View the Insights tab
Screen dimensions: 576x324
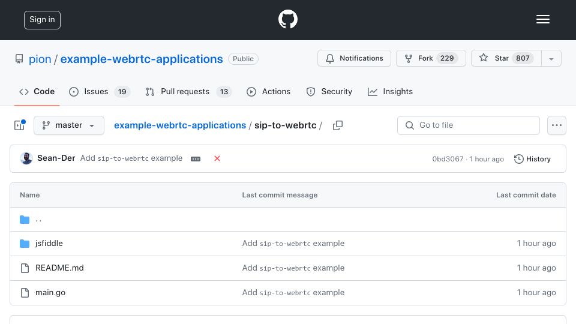click(390, 91)
